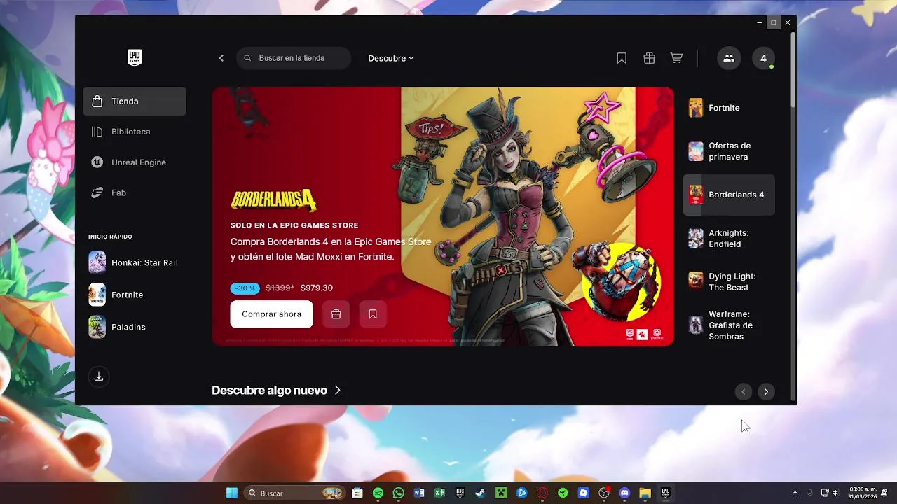897x504 pixels.
Task: Click the -30 % discount badge
Action: tap(245, 288)
